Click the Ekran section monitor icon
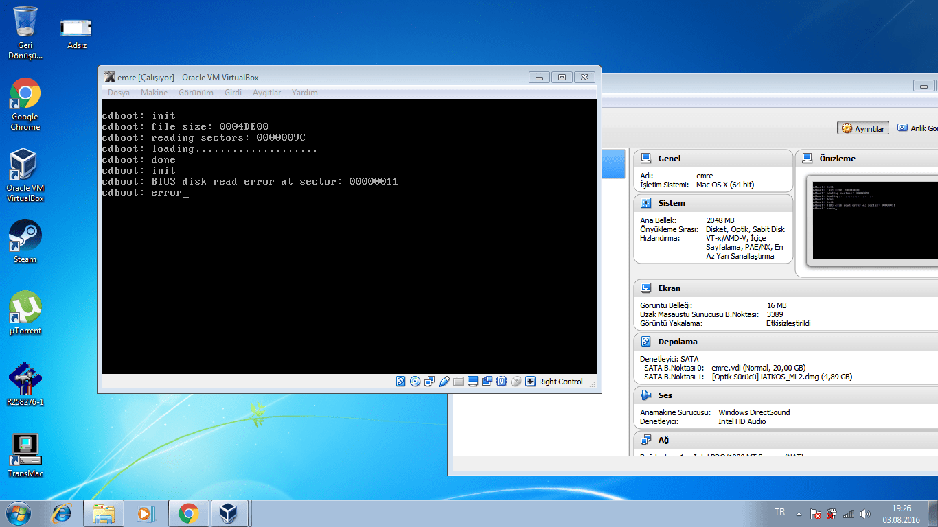938x527 pixels. click(x=645, y=288)
